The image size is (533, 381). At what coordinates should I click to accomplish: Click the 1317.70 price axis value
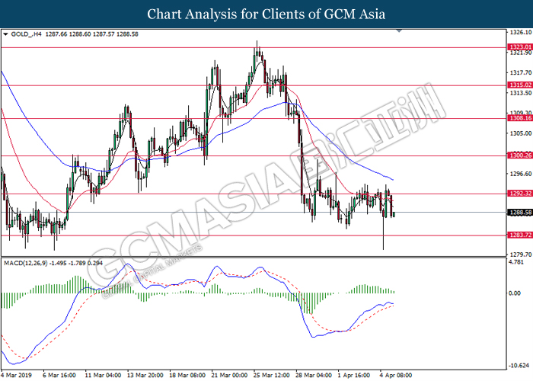click(520, 72)
